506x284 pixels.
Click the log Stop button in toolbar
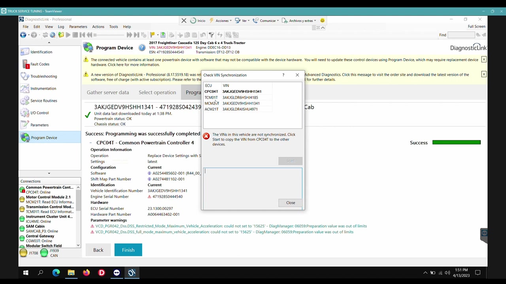click(x=75, y=35)
